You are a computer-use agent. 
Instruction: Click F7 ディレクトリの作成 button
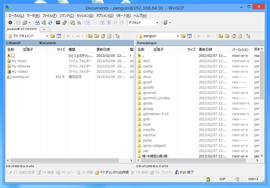coord(112,172)
